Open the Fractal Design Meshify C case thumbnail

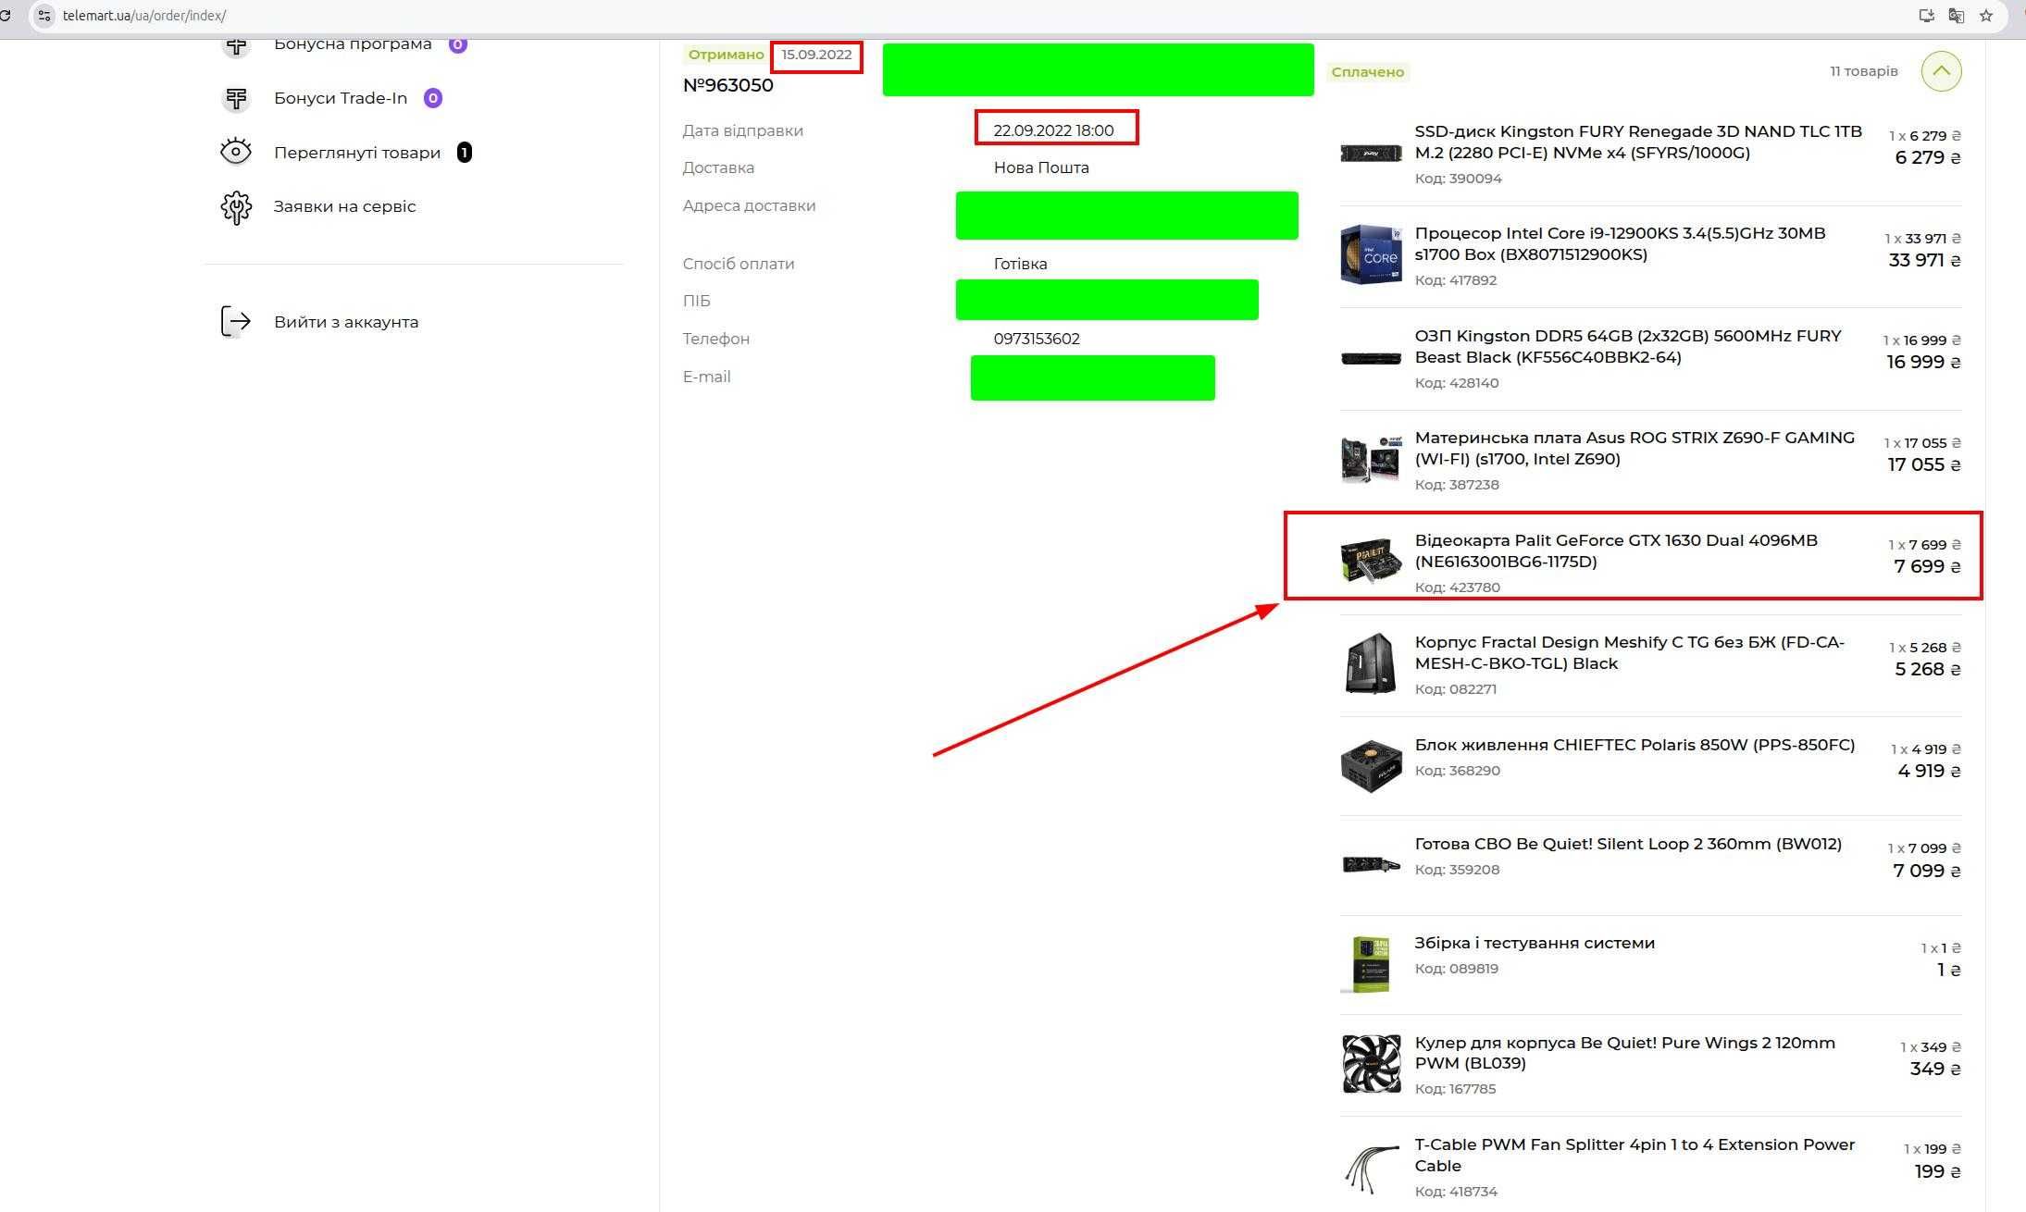[x=1371, y=662]
